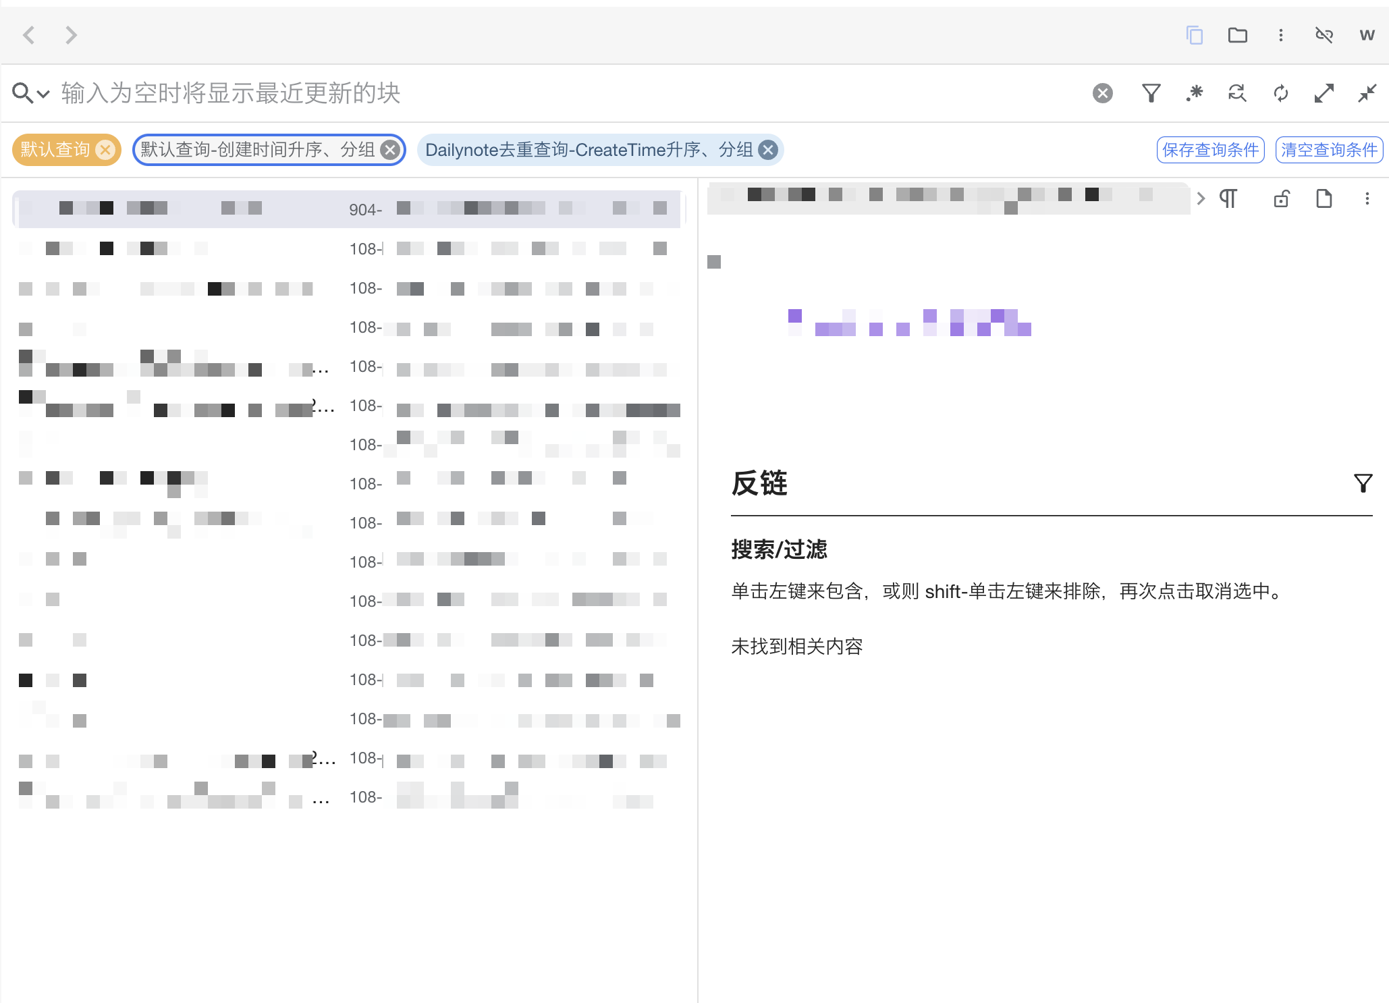Click the back navigation arrow
This screenshot has height=1003, width=1389.
[x=28, y=35]
